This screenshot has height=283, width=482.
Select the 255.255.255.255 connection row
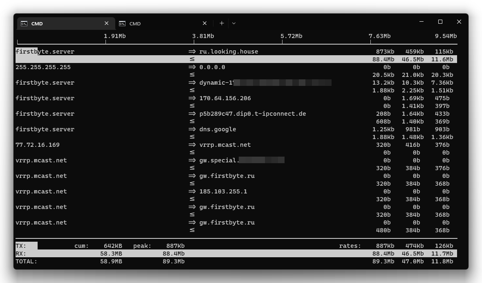click(x=43, y=67)
